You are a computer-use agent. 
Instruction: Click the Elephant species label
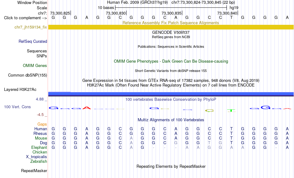39,148
